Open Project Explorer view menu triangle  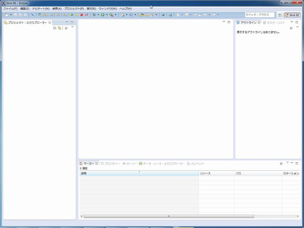click(x=72, y=27)
